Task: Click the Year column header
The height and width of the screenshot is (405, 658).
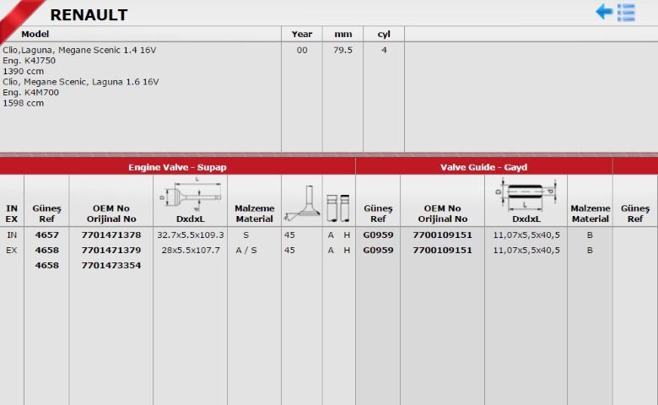Action: 302,34
